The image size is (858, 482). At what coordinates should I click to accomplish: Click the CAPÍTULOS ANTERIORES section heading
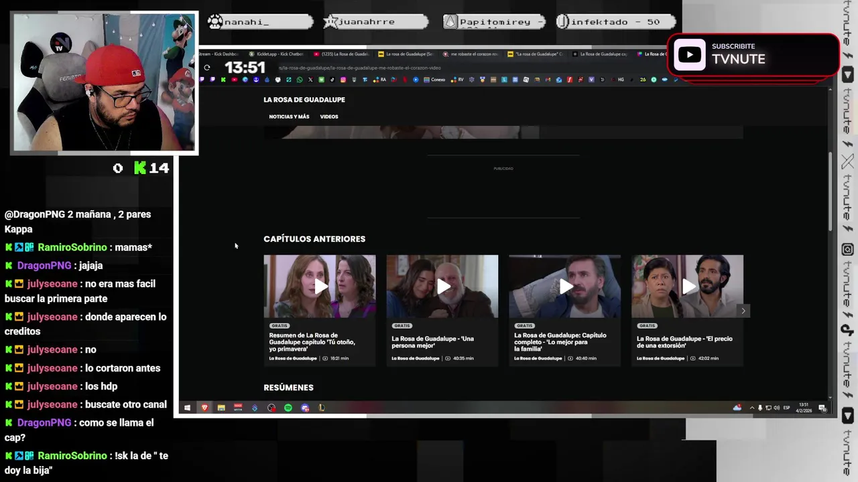pyautogui.click(x=314, y=239)
